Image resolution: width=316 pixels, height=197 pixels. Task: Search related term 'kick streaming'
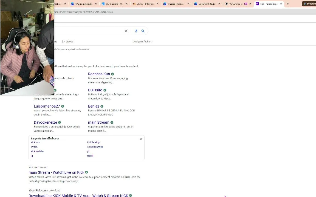click(x=95, y=147)
